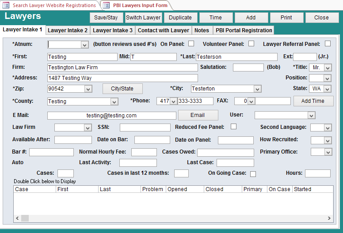Click the Switch Lawyer button
The width and height of the screenshot is (343, 233).
pyautogui.click(x=143, y=18)
